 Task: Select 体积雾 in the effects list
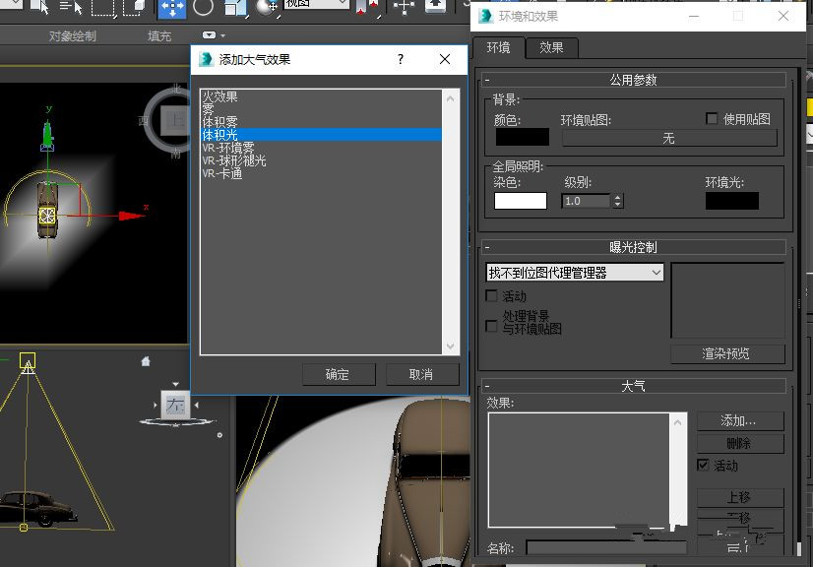(x=322, y=122)
